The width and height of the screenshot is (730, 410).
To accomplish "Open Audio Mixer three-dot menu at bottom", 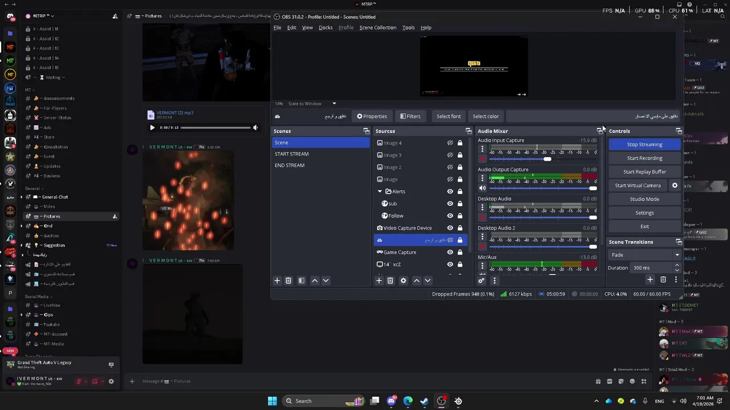I will (x=494, y=280).
